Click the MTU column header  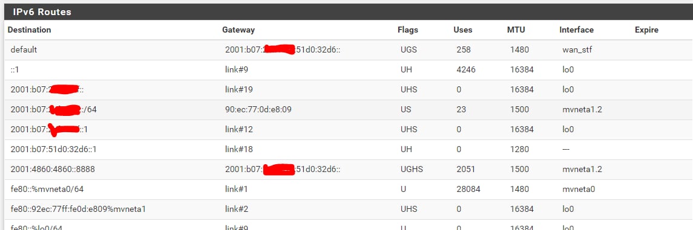pos(516,30)
